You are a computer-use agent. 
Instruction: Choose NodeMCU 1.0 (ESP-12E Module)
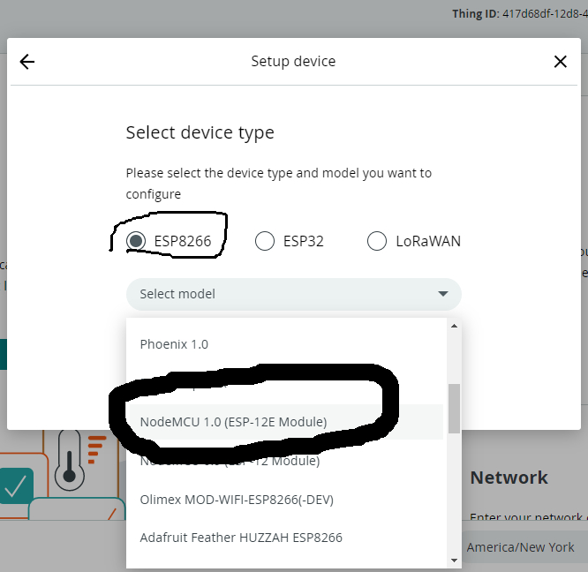tap(286, 422)
